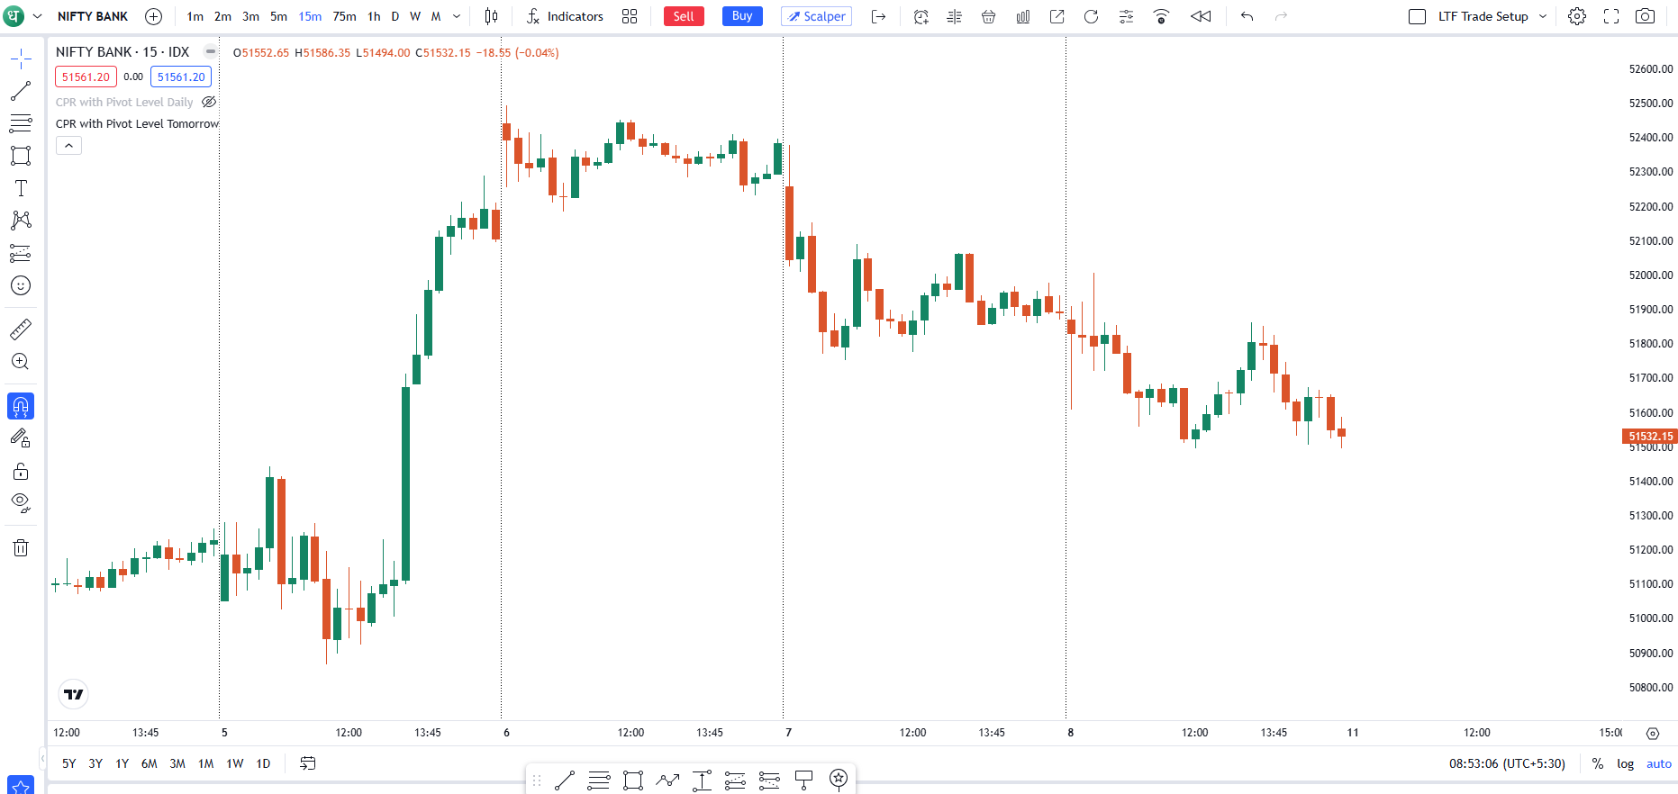Click the timezone clock 08:53:06 (UTC+5:30)

tap(1507, 763)
